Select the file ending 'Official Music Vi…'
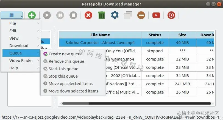Image resolution: width=223 pixels, height=120 pixels. click(122, 92)
